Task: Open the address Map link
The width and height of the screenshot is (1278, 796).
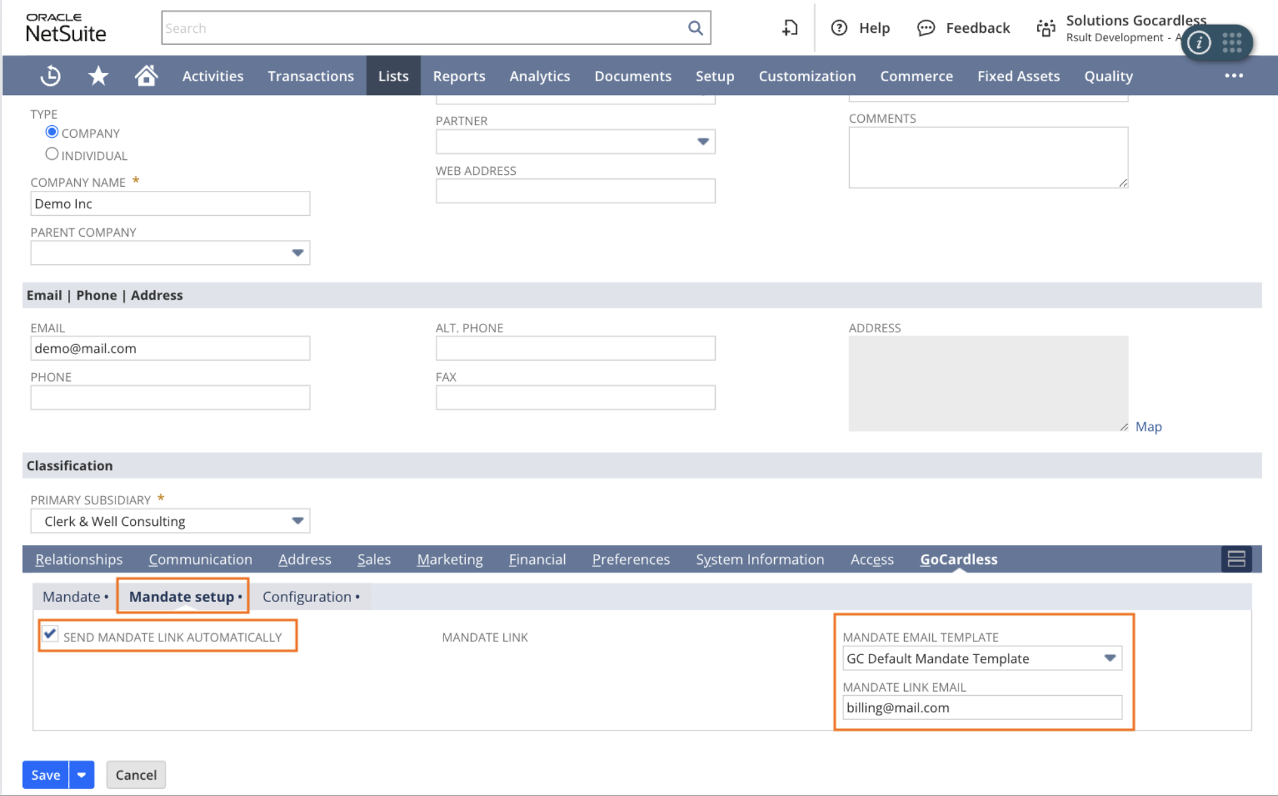Action: pyautogui.click(x=1148, y=427)
